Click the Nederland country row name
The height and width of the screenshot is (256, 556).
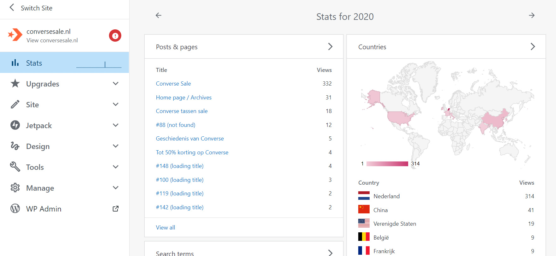387,196
